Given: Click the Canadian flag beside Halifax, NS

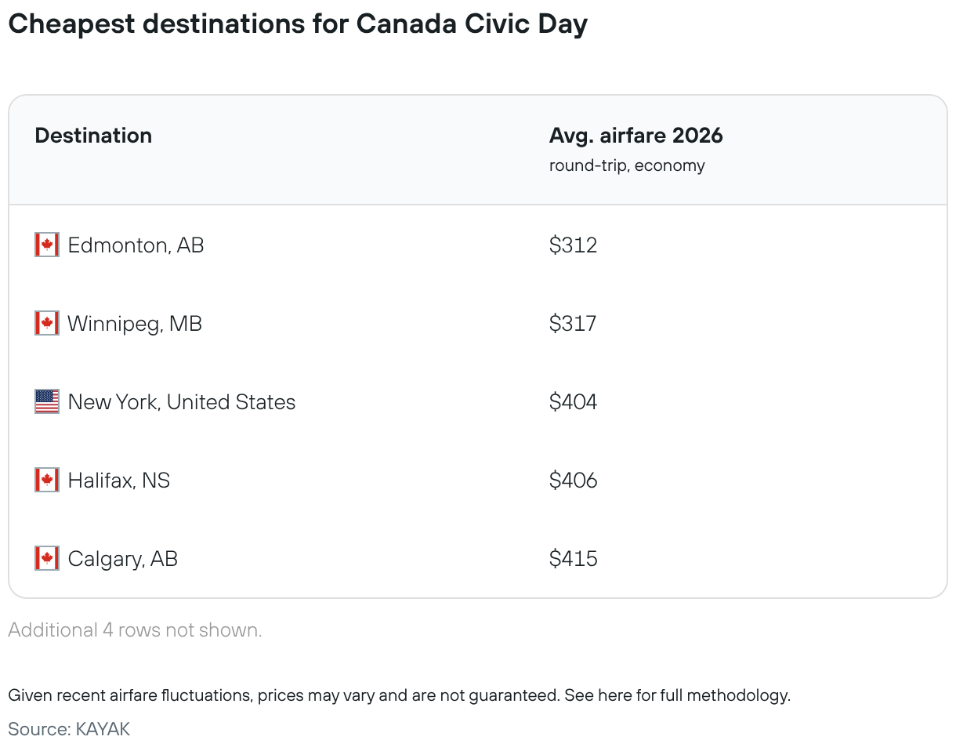Looking at the screenshot, I should [x=47, y=481].
